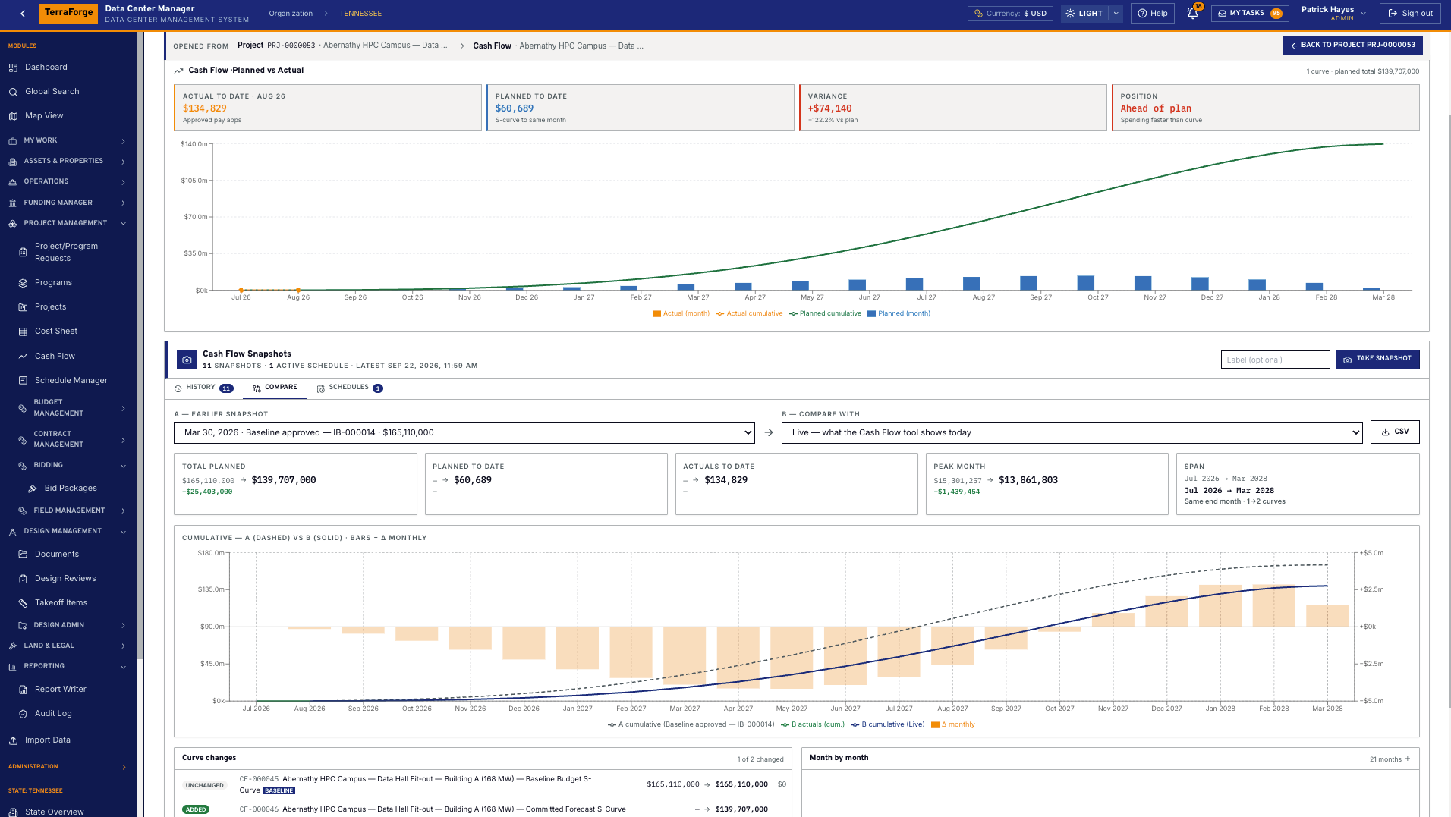Click the back arrow in the header
The width and height of the screenshot is (1451, 817).
(x=24, y=13)
